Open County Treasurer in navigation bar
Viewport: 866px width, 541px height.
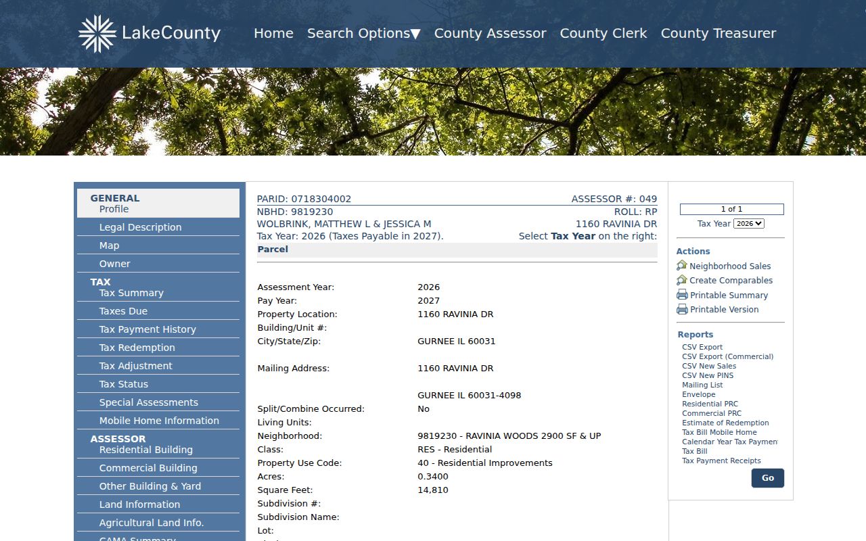[719, 33]
